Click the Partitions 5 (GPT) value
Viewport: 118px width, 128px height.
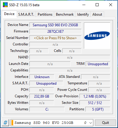(98, 109)
